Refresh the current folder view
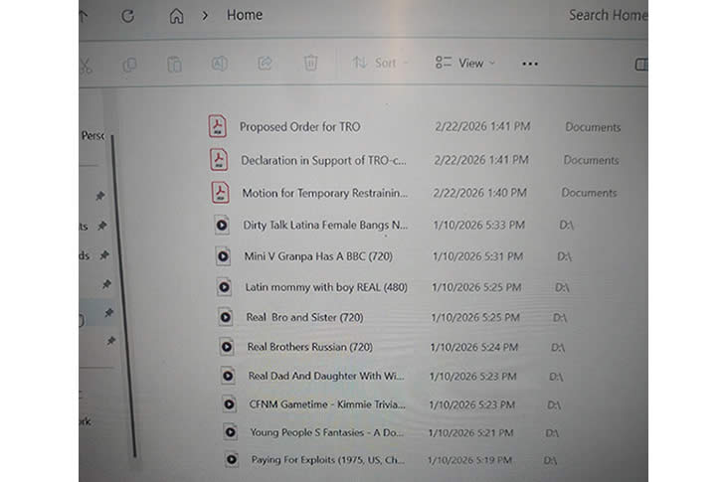 pos(127,16)
